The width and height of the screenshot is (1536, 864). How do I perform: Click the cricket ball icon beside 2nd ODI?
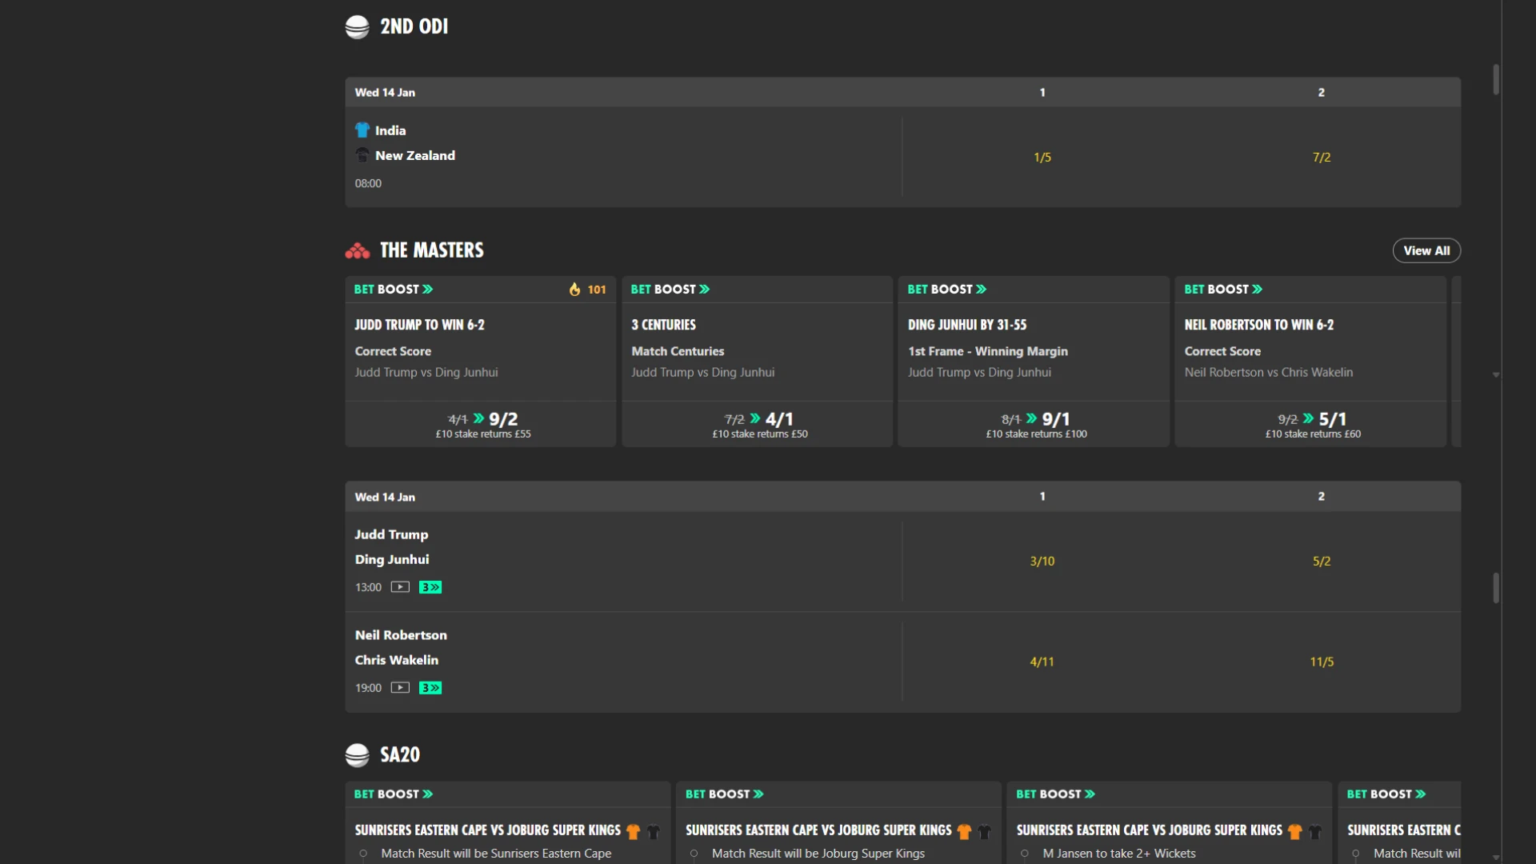(x=358, y=27)
